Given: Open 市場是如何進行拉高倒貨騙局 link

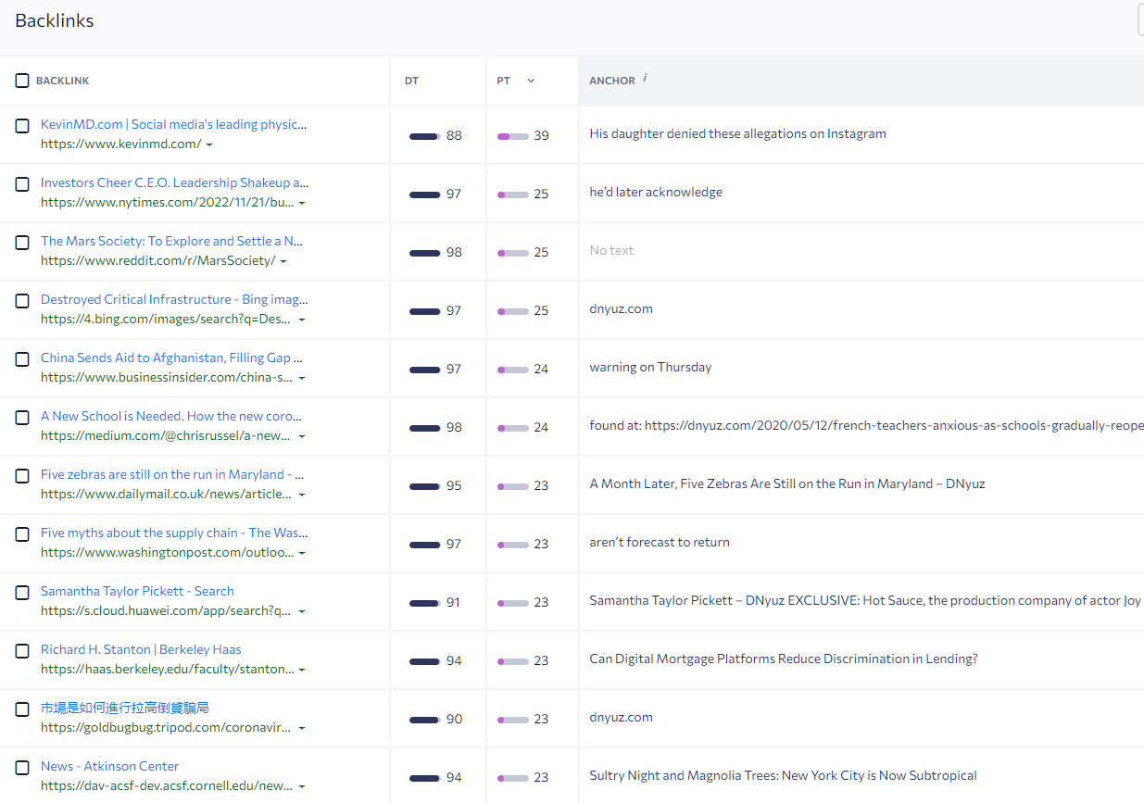Looking at the screenshot, I should [125, 708].
